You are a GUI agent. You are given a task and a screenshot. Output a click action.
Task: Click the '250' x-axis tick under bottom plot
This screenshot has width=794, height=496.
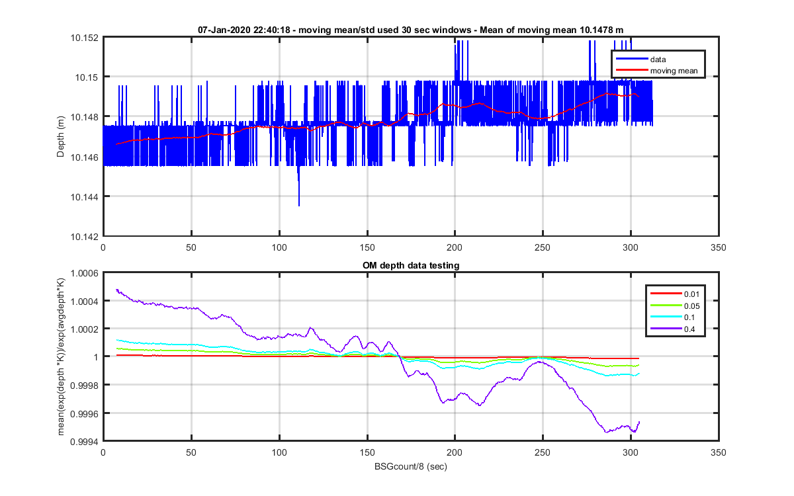pyautogui.click(x=543, y=452)
